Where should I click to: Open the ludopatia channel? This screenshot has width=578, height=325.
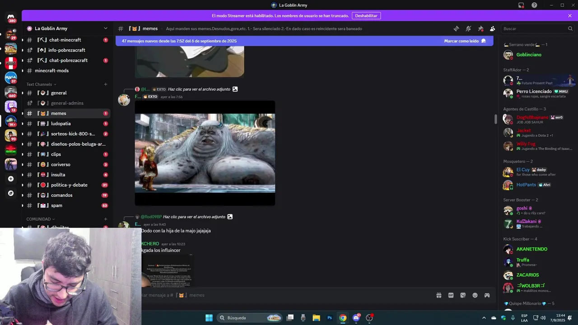coord(67,124)
